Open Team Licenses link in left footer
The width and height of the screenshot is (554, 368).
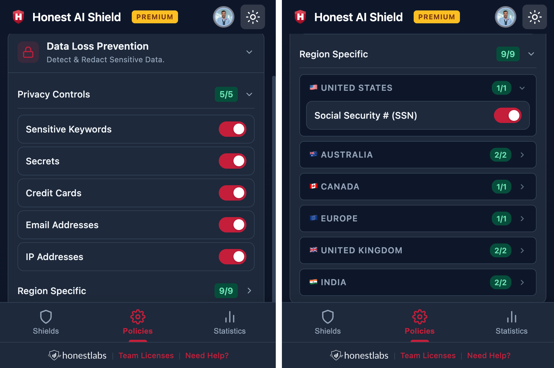click(x=146, y=355)
